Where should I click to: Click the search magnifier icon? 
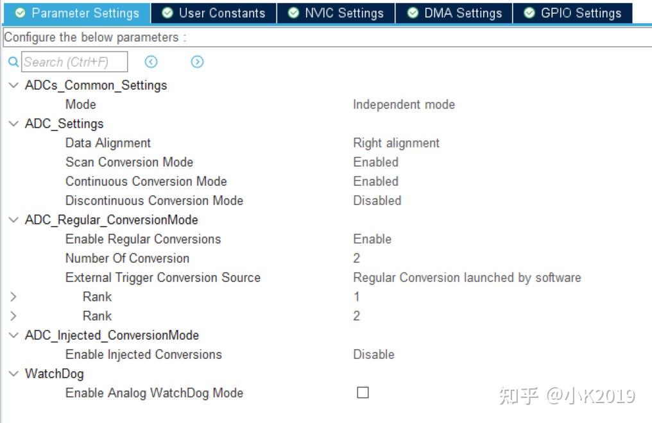13,62
